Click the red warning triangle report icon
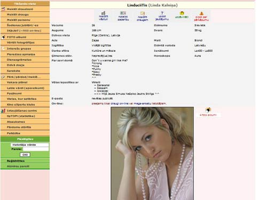 [x=201, y=13]
